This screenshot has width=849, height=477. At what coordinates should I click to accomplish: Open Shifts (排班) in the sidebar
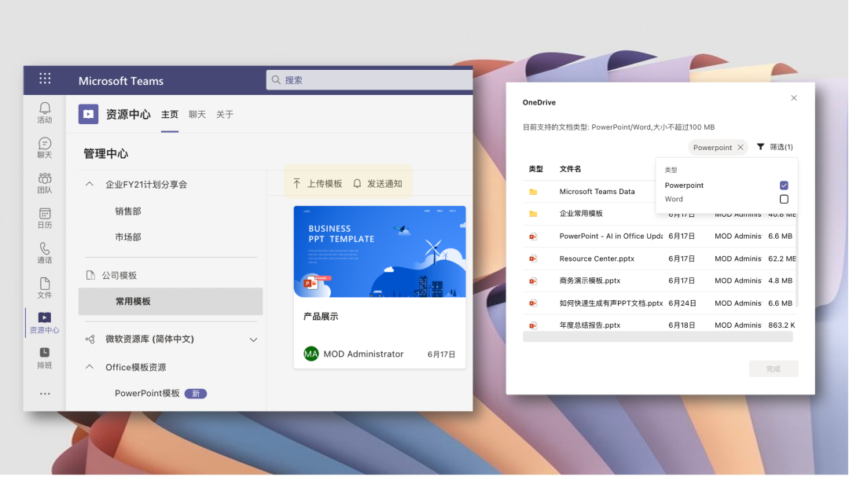click(x=44, y=358)
